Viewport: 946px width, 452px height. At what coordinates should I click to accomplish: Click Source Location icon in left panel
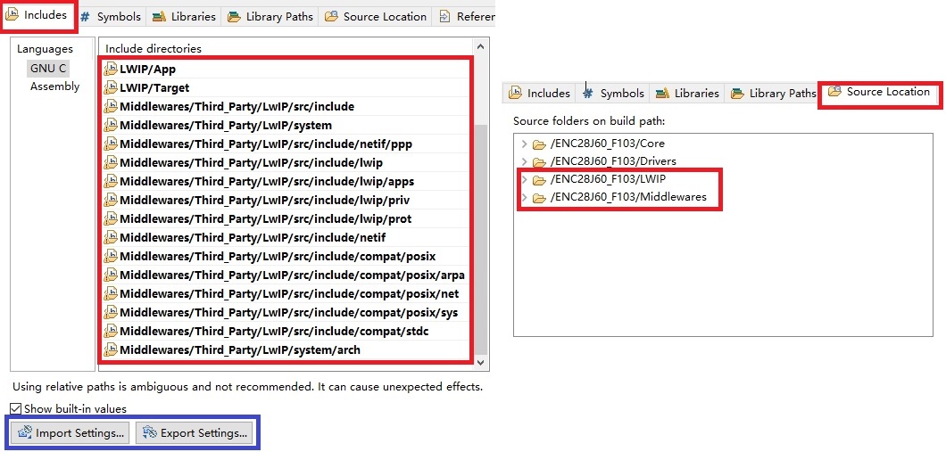[331, 17]
